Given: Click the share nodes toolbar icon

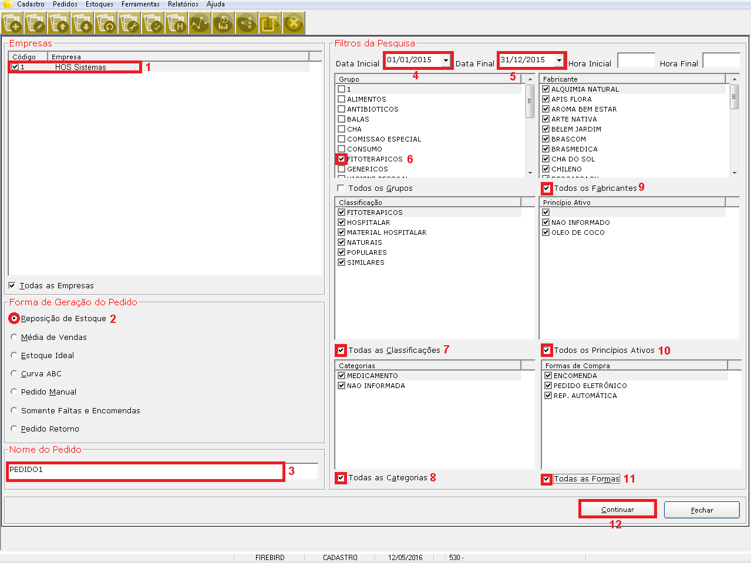Looking at the screenshot, I should click(x=247, y=24).
